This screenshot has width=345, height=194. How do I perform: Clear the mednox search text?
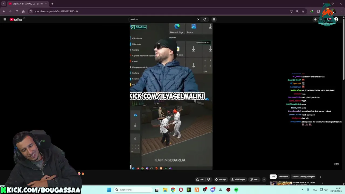(198, 19)
